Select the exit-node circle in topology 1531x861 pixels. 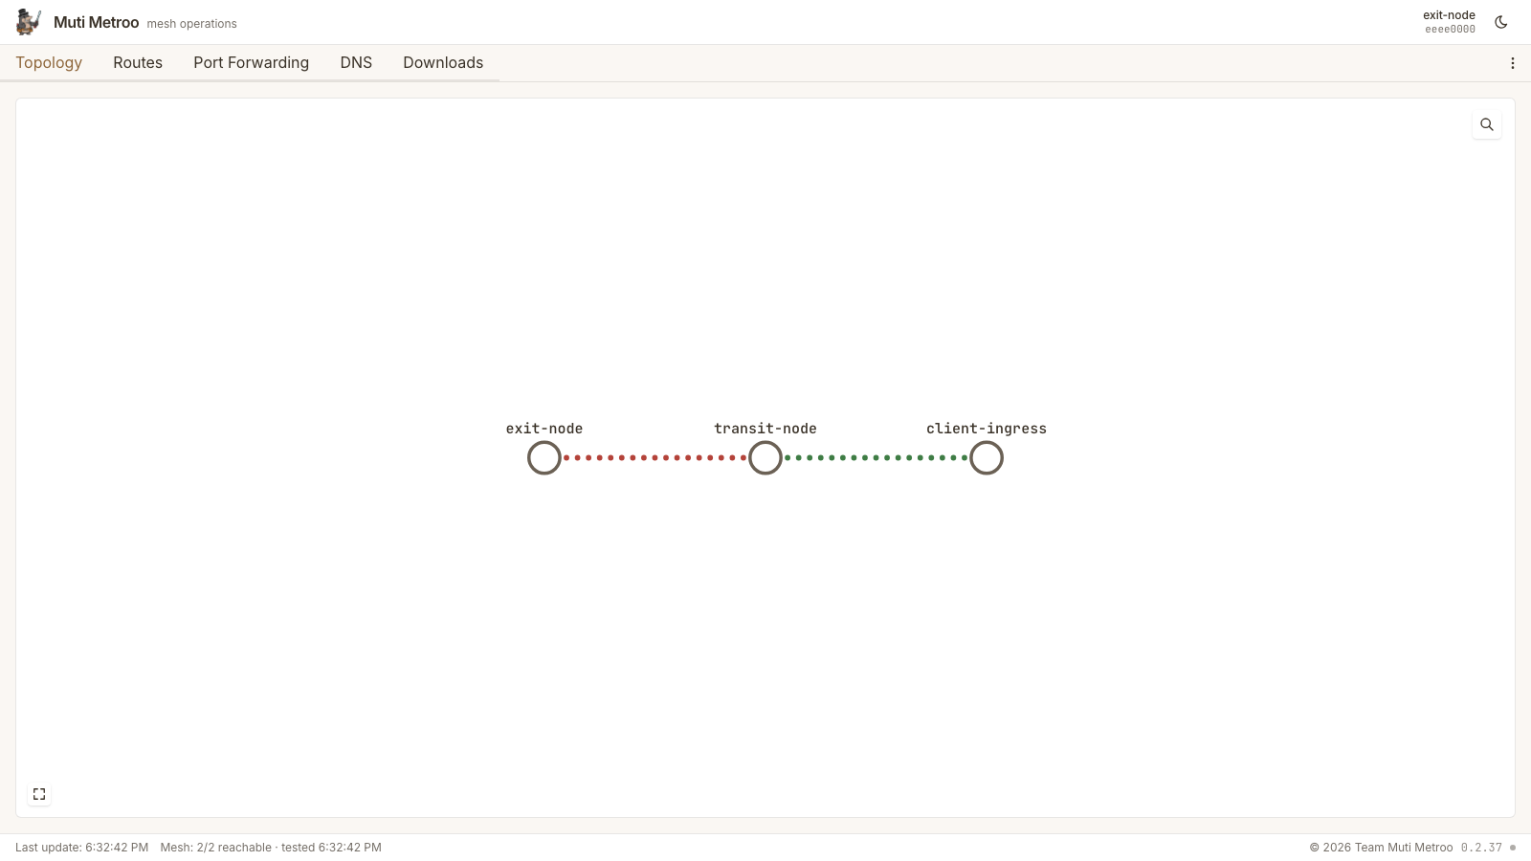tap(544, 458)
